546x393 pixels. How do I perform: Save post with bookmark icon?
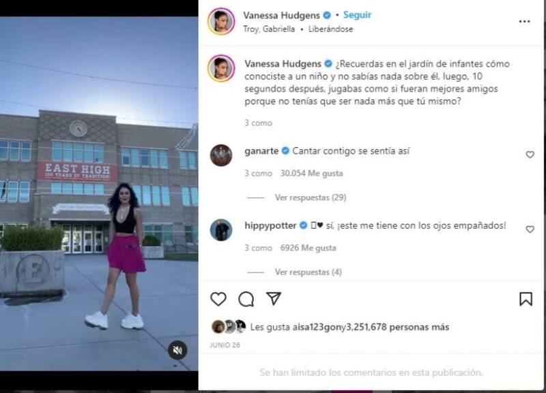tap(526, 299)
